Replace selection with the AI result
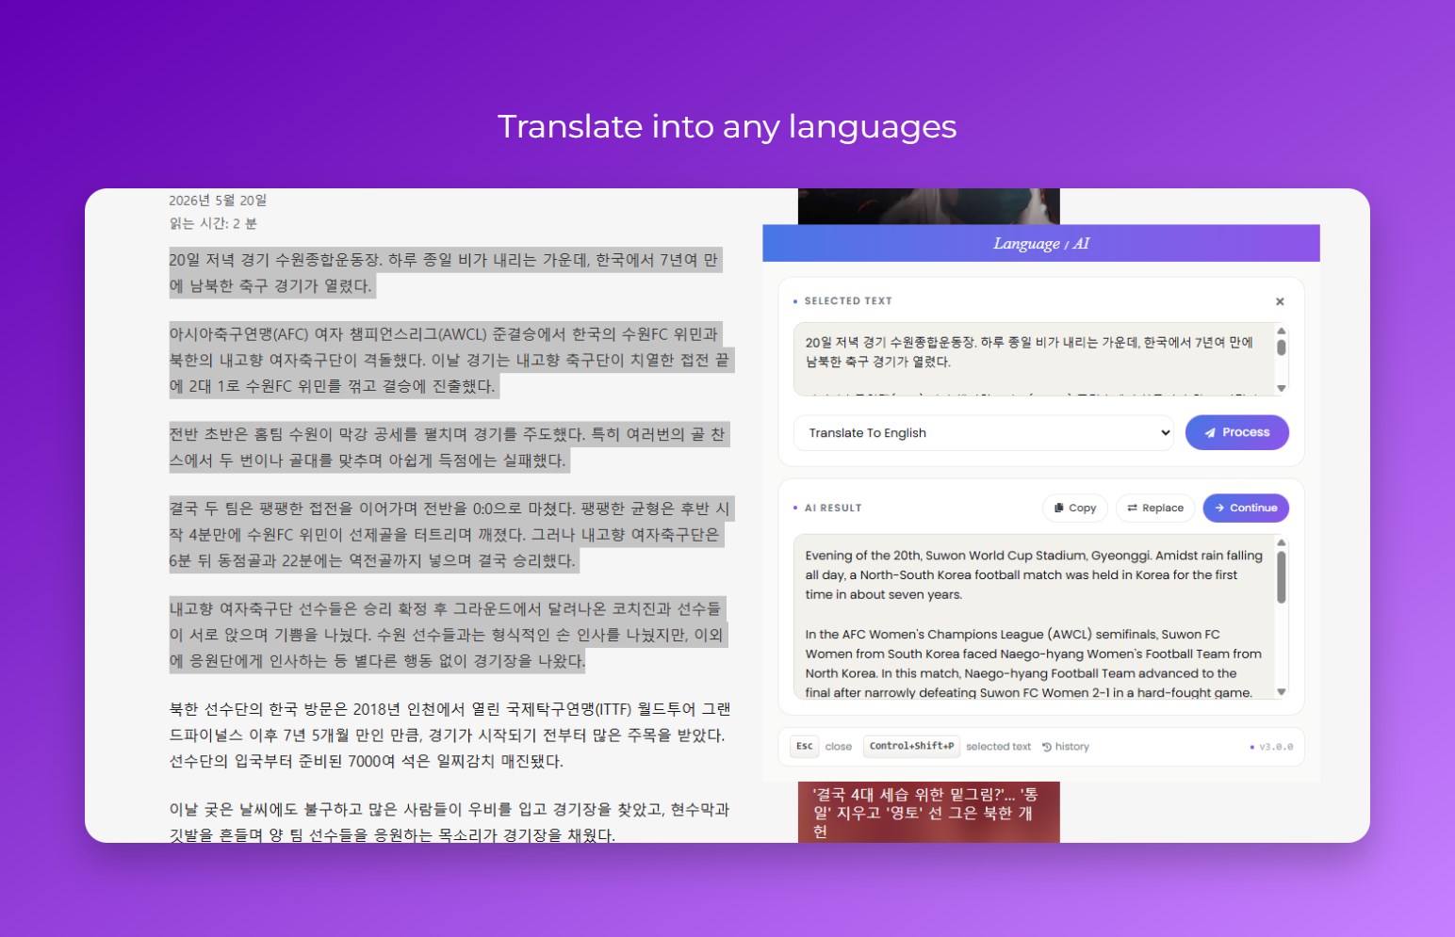The image size is (1455, 937). pyautogui.click(x=1155, y=508)
